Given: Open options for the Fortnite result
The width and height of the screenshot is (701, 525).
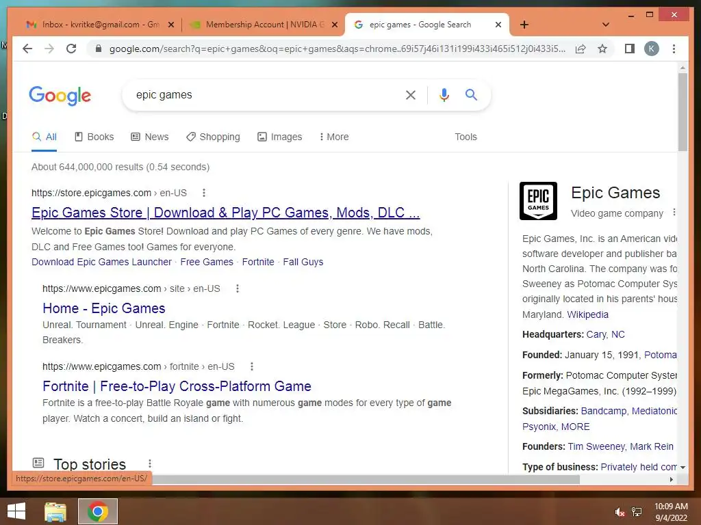Looking at the screenshot, I should pos(252,366).
